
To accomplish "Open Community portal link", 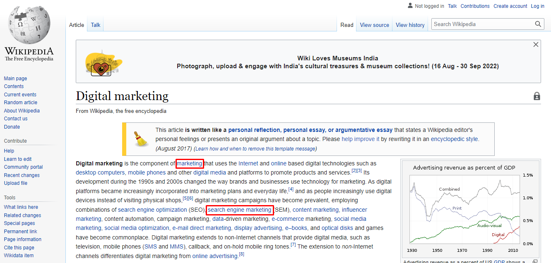I will 24,167.
